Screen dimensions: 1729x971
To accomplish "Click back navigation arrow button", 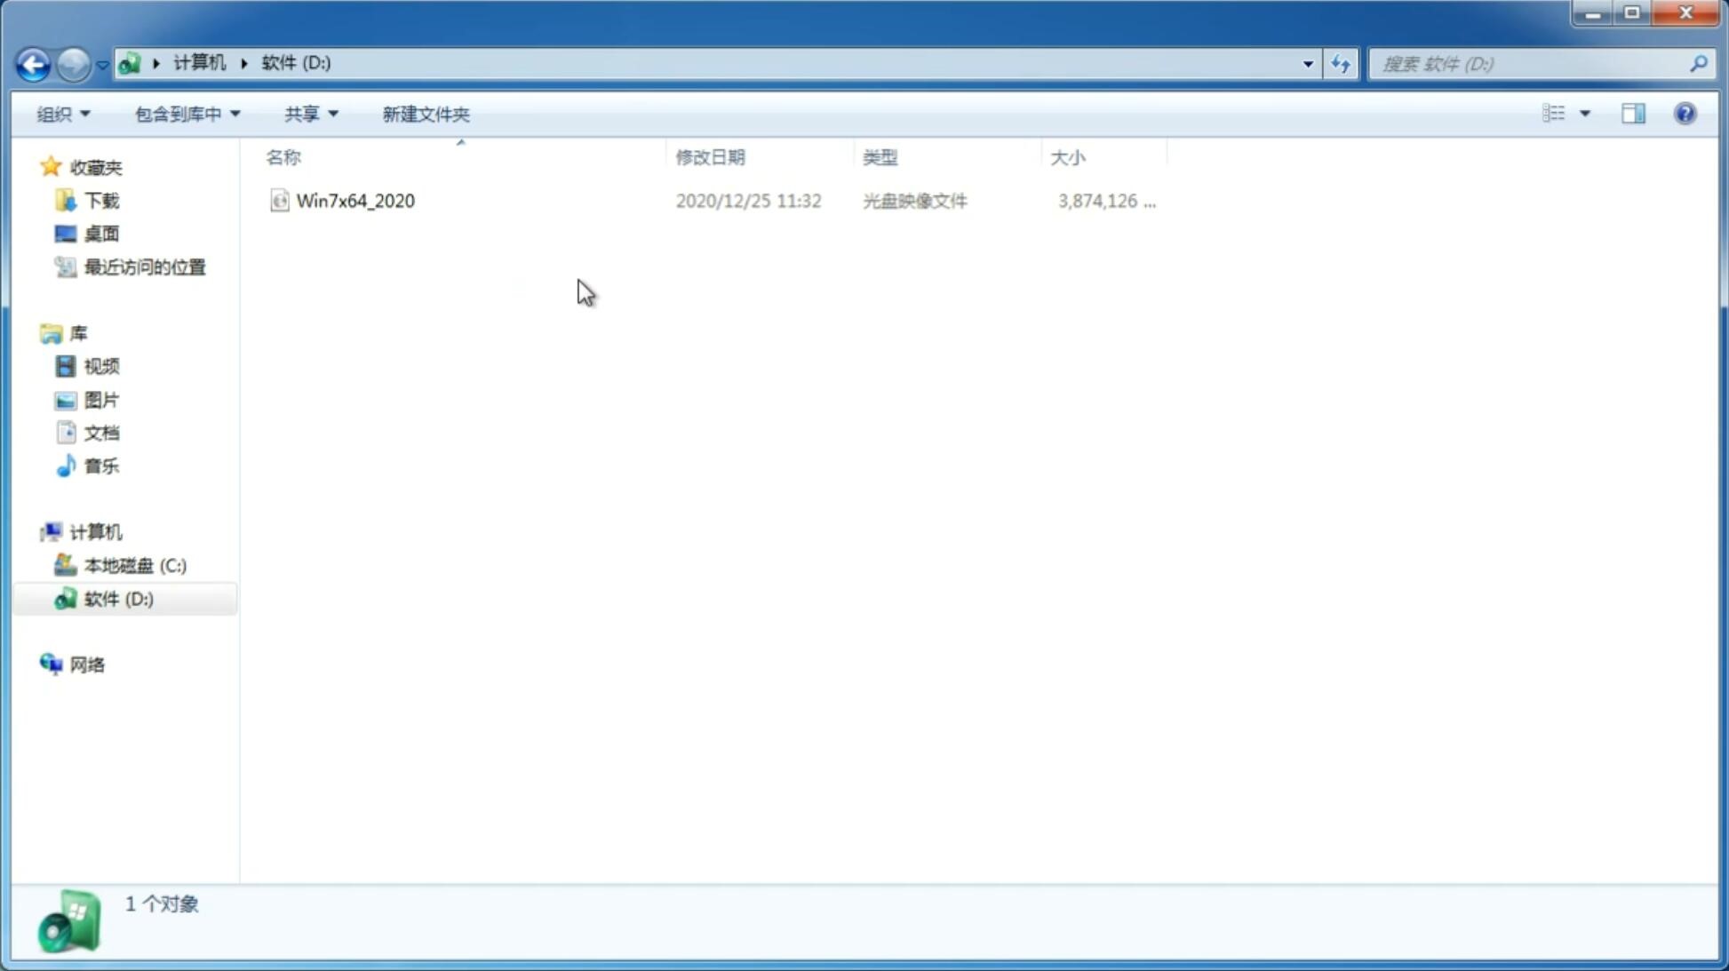I will 33,63.
